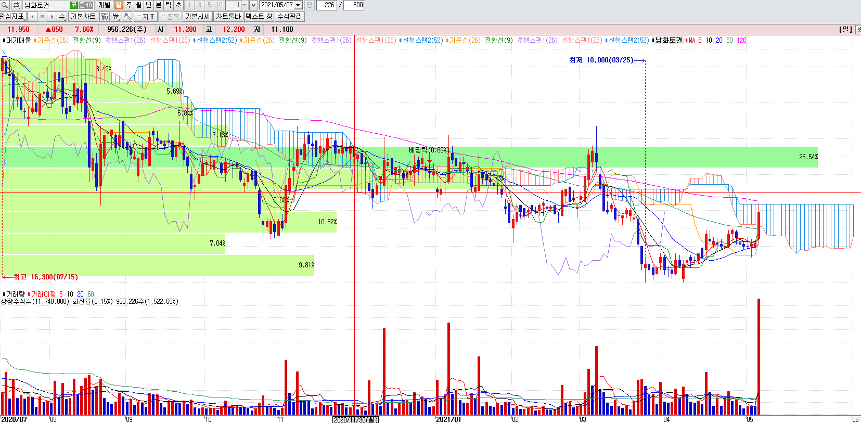
Task: Open the 관심지표 menu
Action: click(x=12, y=17)
